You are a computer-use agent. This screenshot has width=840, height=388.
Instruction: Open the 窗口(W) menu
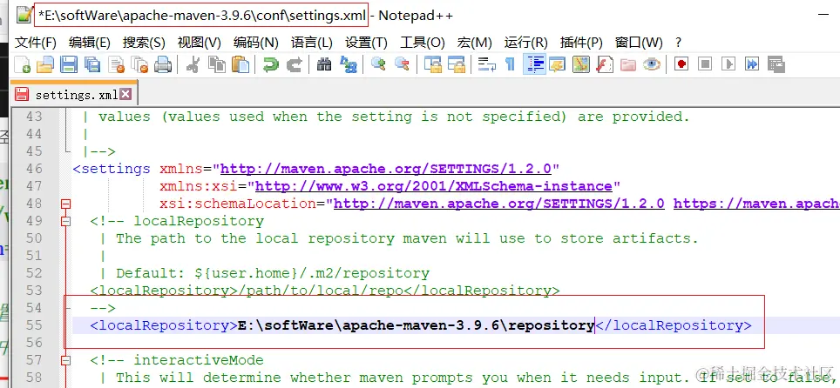(639, 43)
